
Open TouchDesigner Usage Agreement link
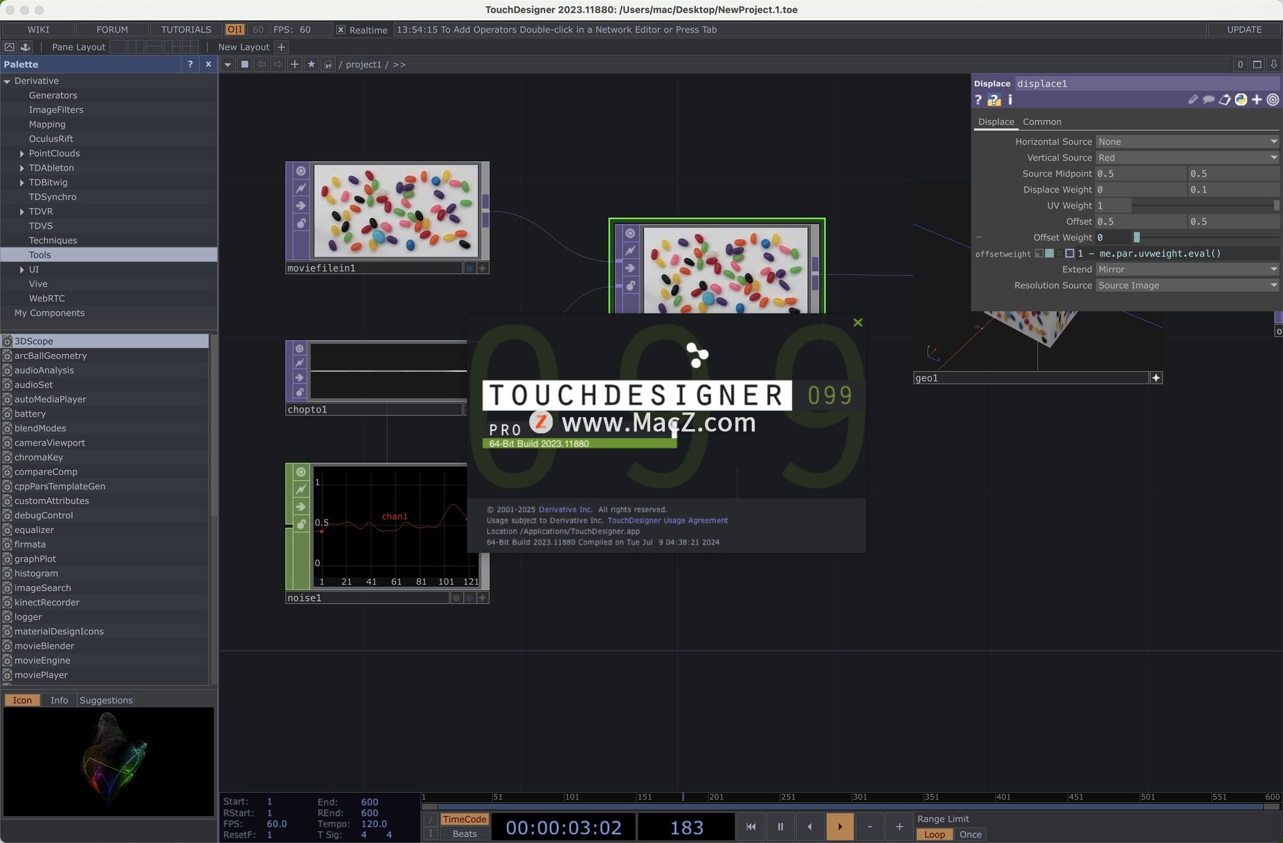pyautogui.click(x=668, y=520)
